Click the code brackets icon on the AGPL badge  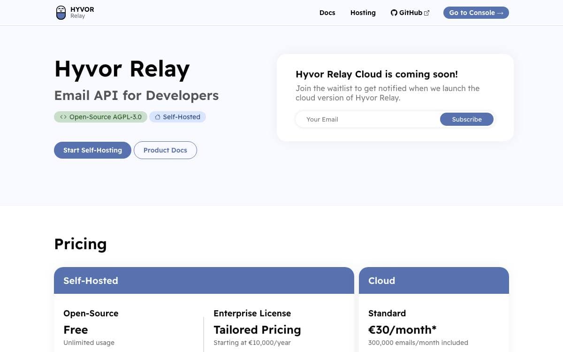63,117
